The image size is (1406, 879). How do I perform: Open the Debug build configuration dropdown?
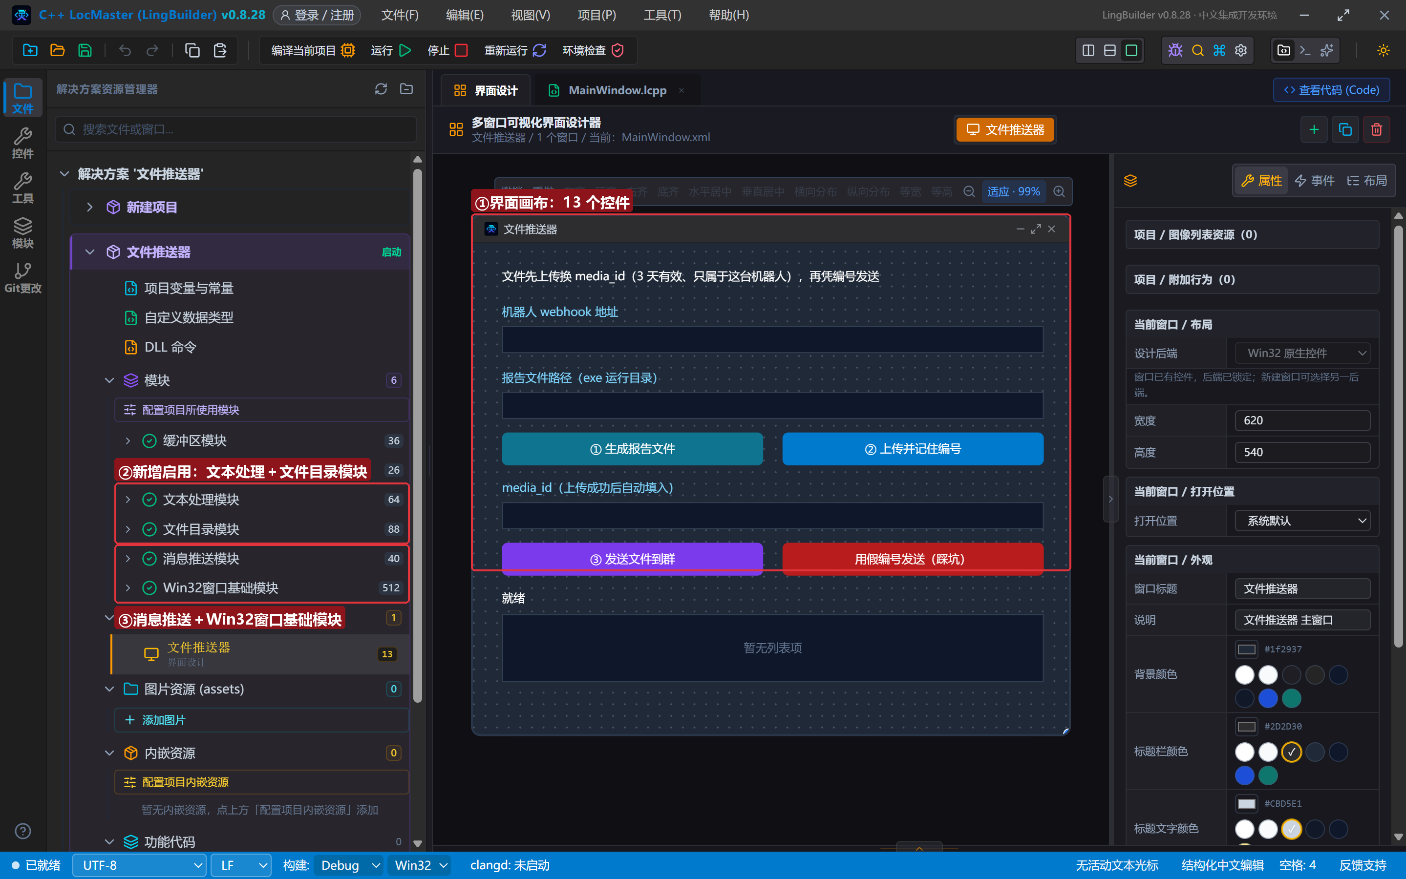click(x=348, y=865)
